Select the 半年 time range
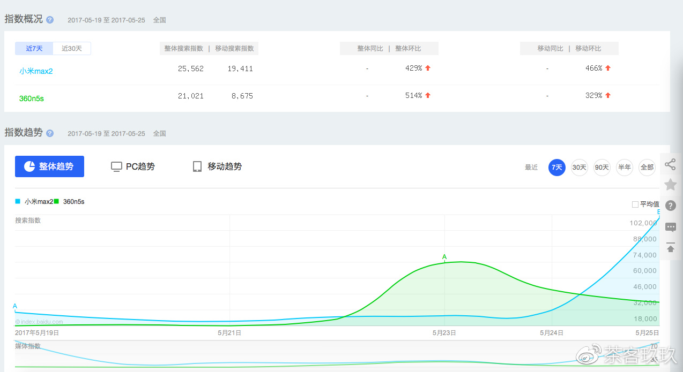This screenshot has width=683, height=372. point(624,167)
